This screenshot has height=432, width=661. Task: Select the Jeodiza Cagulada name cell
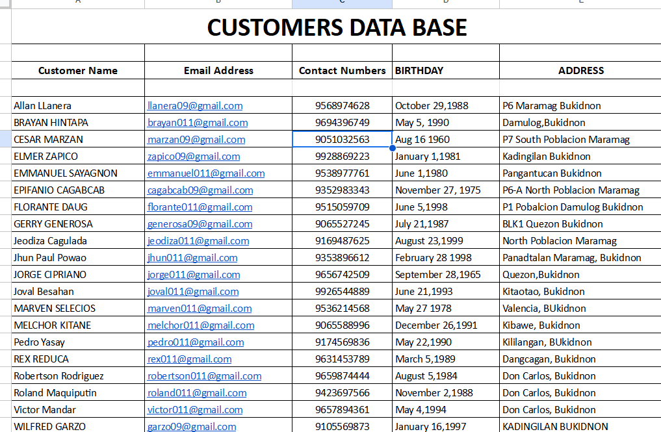[x=78, y=240]
